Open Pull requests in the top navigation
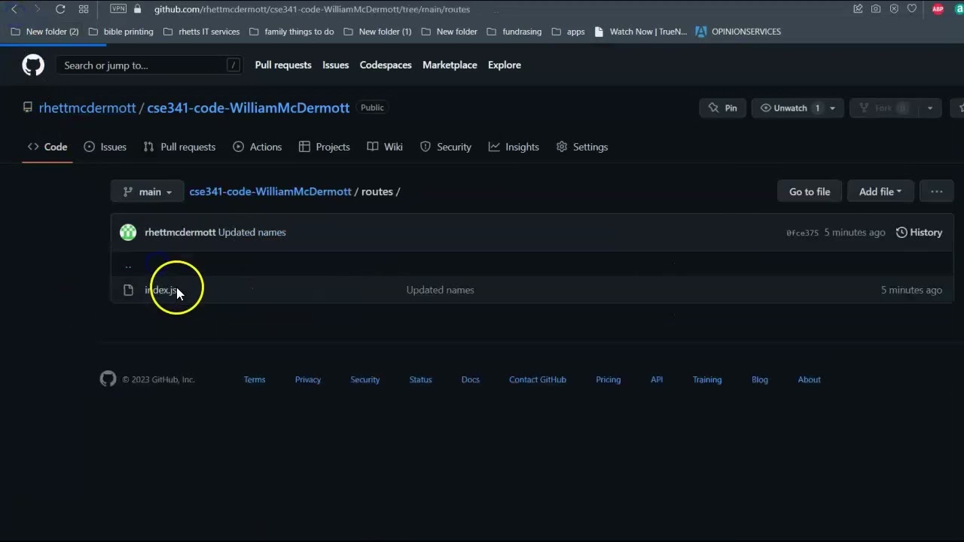The image size is (964, 542). click(283, 65)
